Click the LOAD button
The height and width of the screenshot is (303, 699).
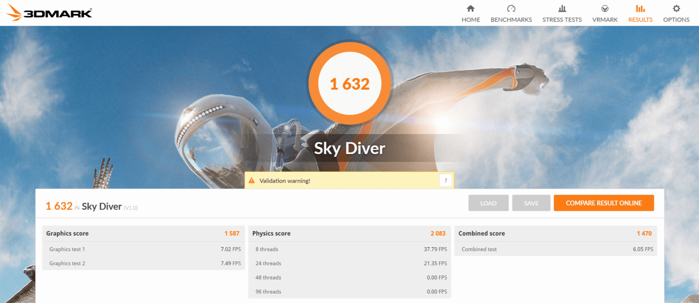[488, 203]
